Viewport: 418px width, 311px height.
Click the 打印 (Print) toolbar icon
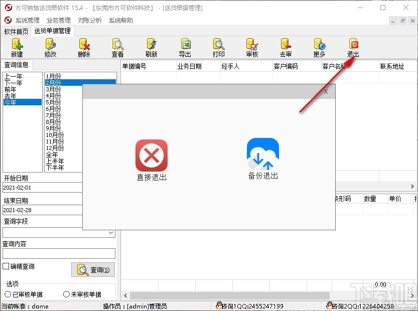pyautogui.click(x=219, y=47)
